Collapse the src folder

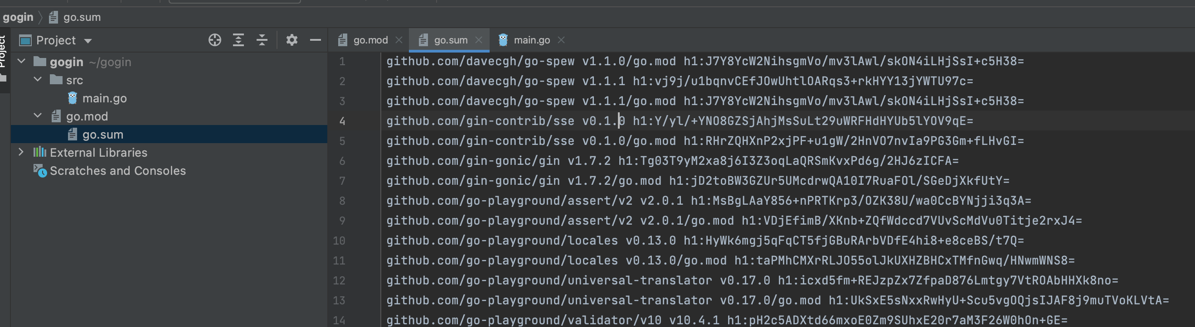click(38, 80)
